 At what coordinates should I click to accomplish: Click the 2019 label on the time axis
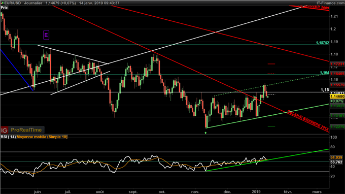[x=256, y=192]
